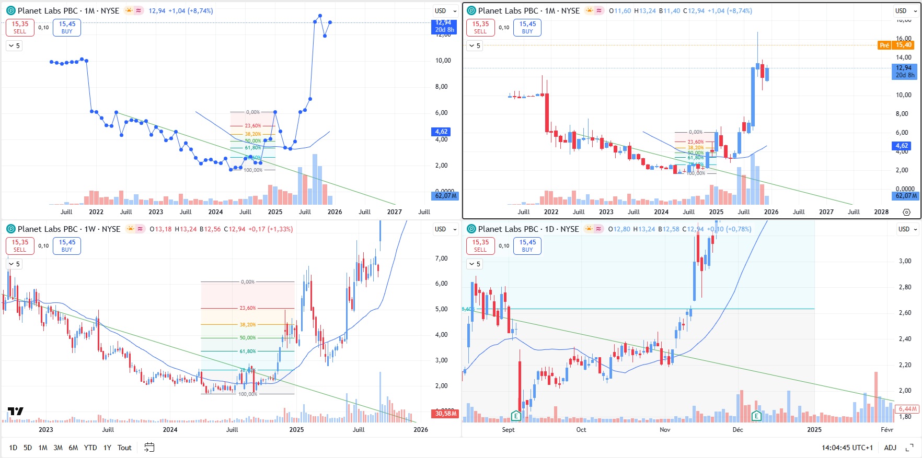This screenshot has width=922, height=458.
Task: Click 4,62 price label in 1M candlestick chart
Action: coord(902,146)
